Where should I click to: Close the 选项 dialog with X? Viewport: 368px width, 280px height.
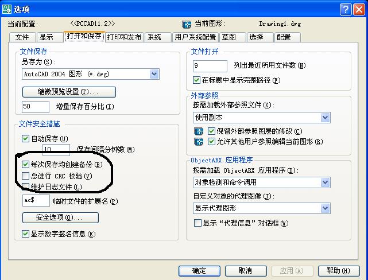[359, 10]
